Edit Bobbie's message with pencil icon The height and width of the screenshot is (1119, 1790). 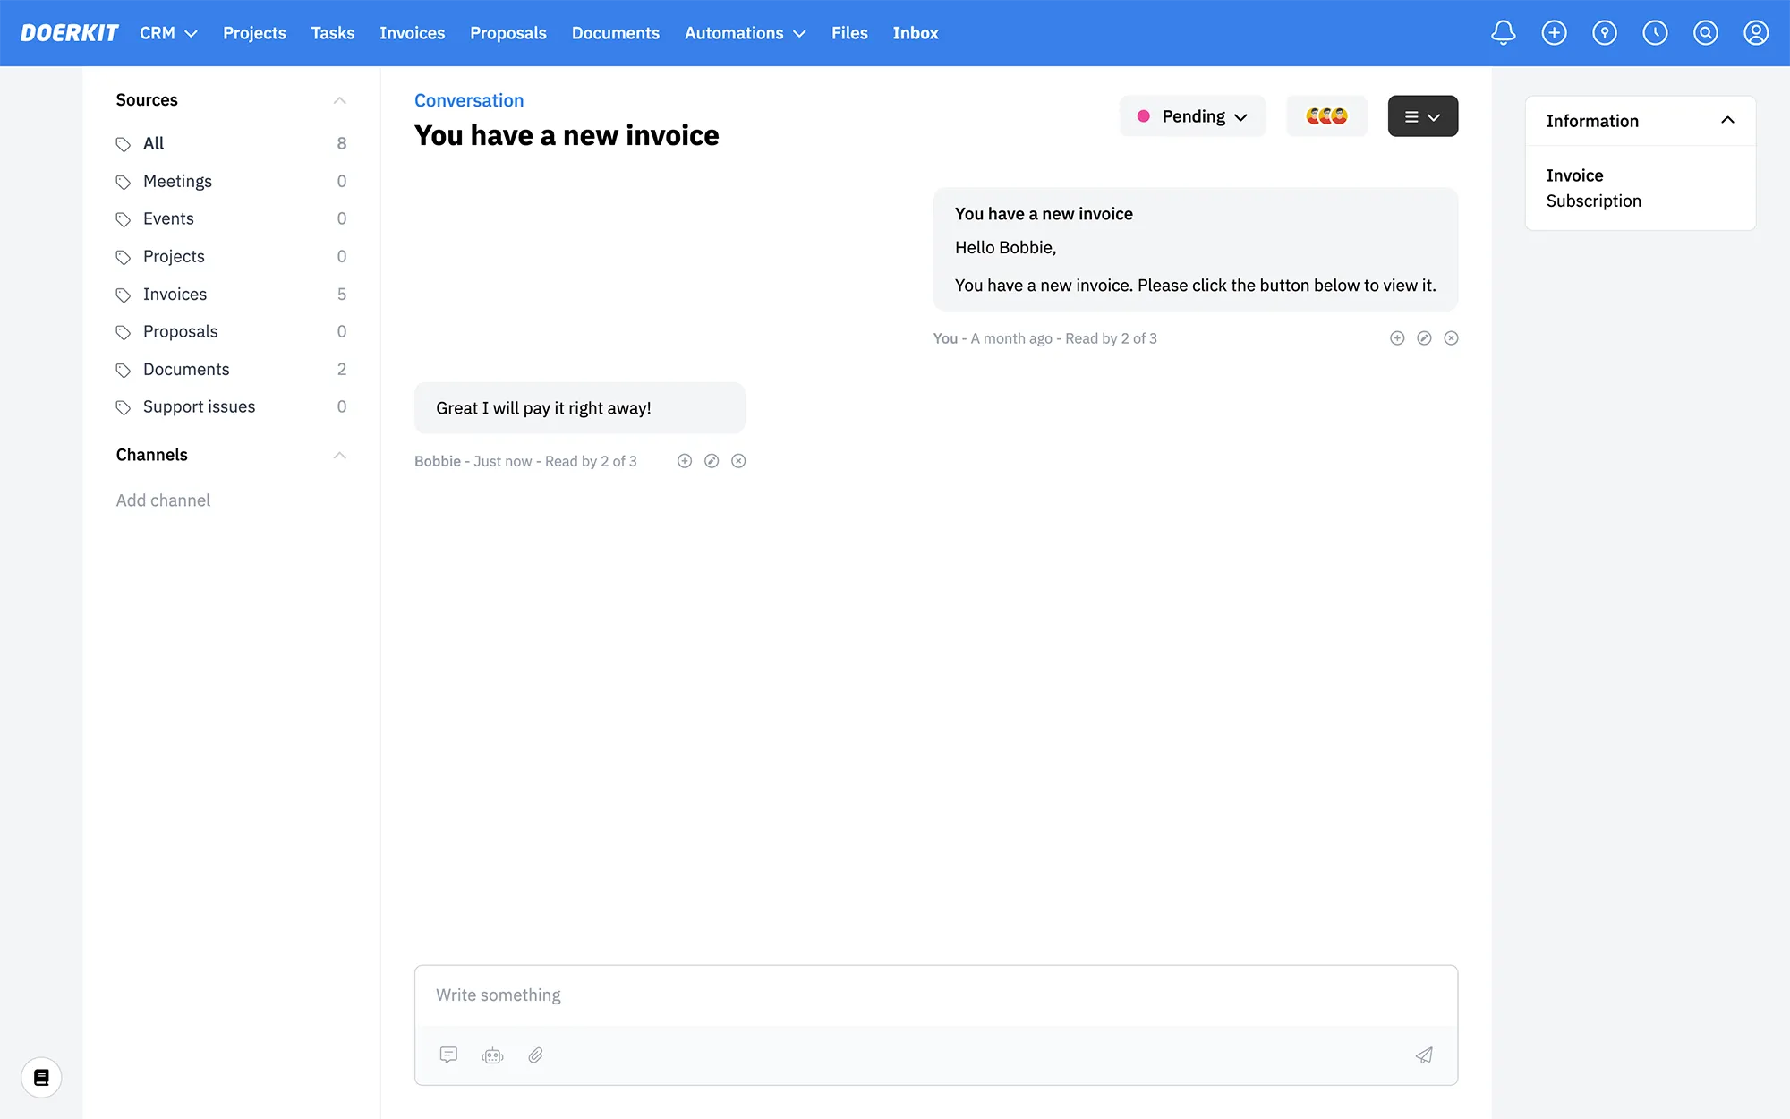pos(712,461)
